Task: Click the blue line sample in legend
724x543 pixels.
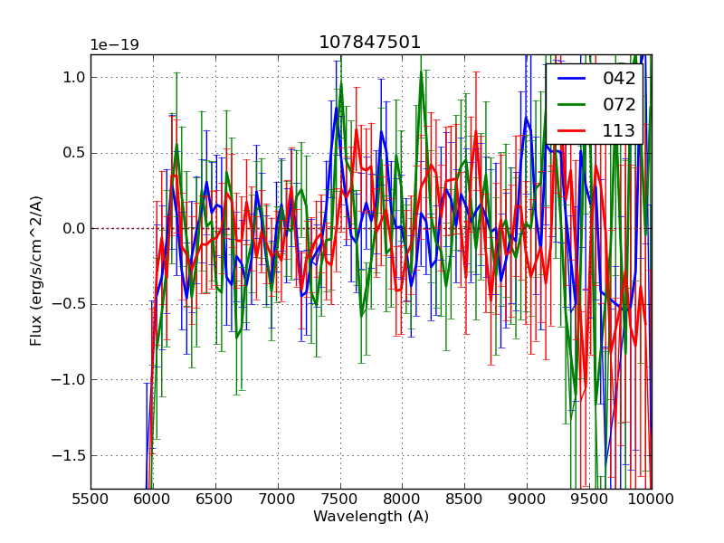Action: [x=572, y=79]
